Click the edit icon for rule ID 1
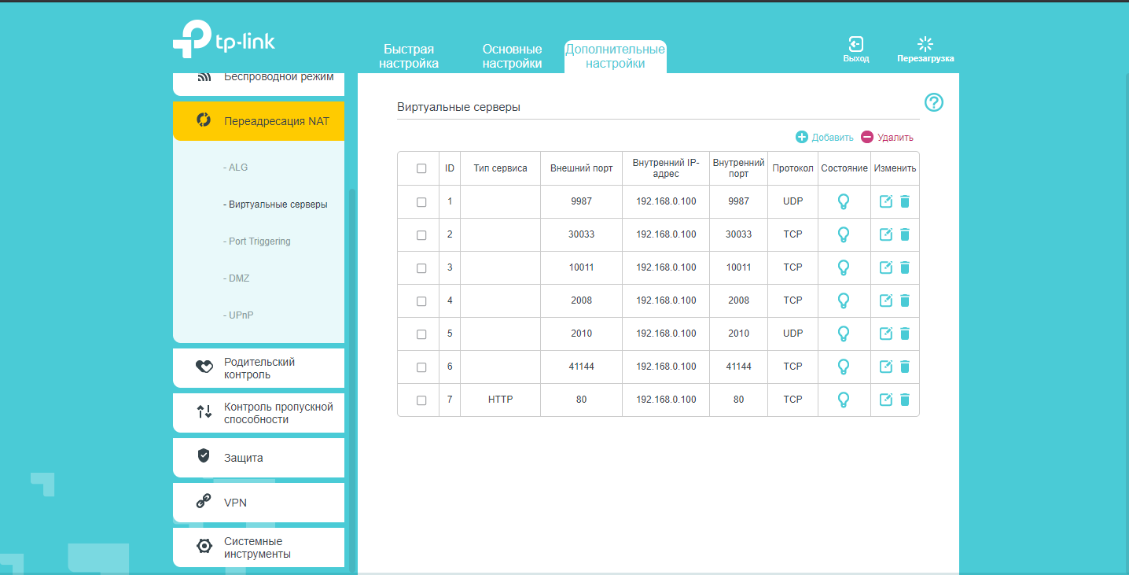Viewport: 1129px width, 575px height. tap(886, 201)
